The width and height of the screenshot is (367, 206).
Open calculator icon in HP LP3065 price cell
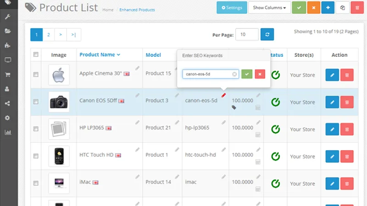click(258, 135)
